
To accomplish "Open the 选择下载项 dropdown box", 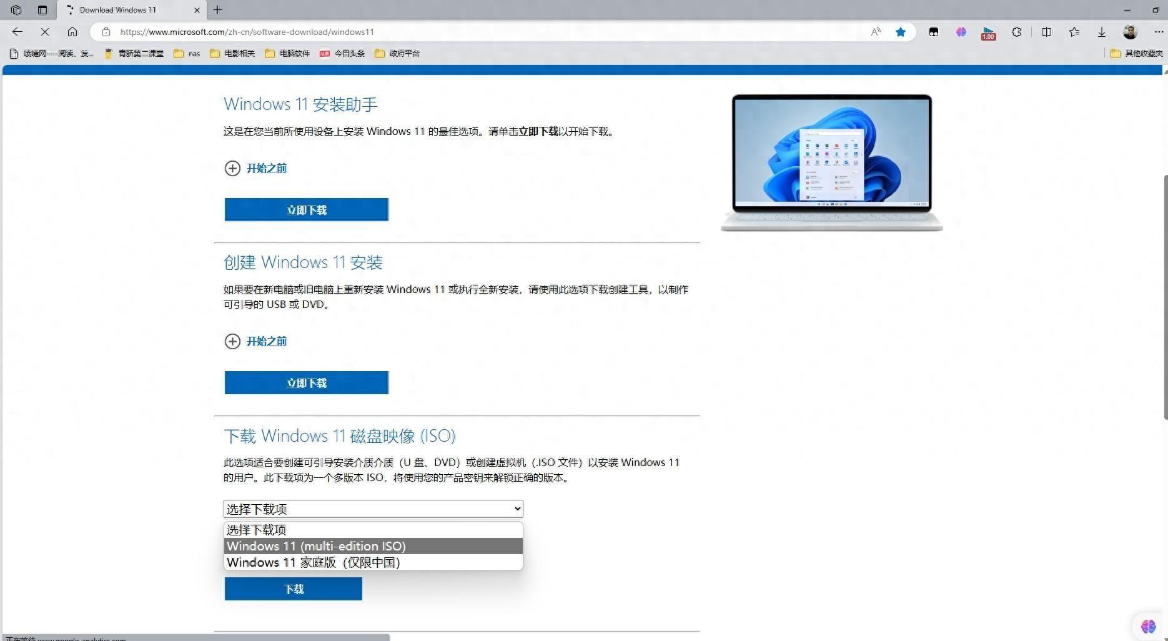I will (374, 509).
